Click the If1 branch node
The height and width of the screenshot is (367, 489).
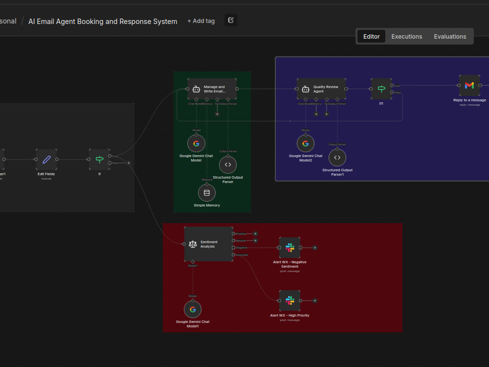click(x=381, y=89)
